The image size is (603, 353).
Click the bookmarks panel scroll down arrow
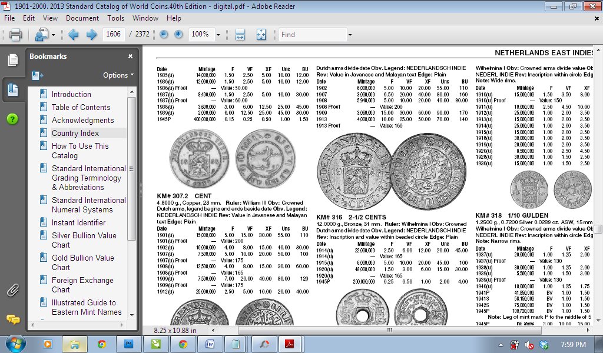click(x=132, y=315)
